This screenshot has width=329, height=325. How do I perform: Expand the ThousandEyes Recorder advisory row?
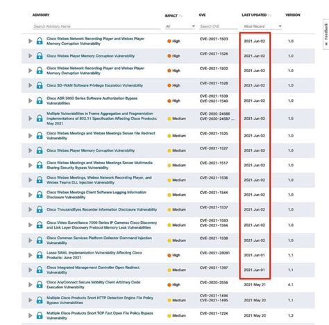pyautogui.click(x=30, y=209)
